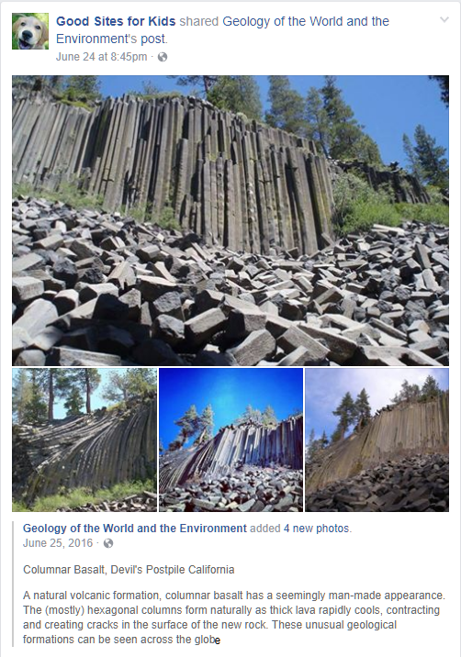Open the Good Sites for Kids page link

coord(117,21)
